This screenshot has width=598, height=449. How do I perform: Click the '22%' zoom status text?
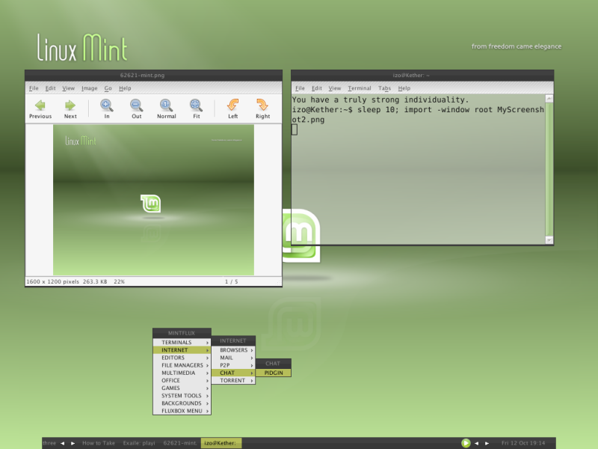(119, 282)
